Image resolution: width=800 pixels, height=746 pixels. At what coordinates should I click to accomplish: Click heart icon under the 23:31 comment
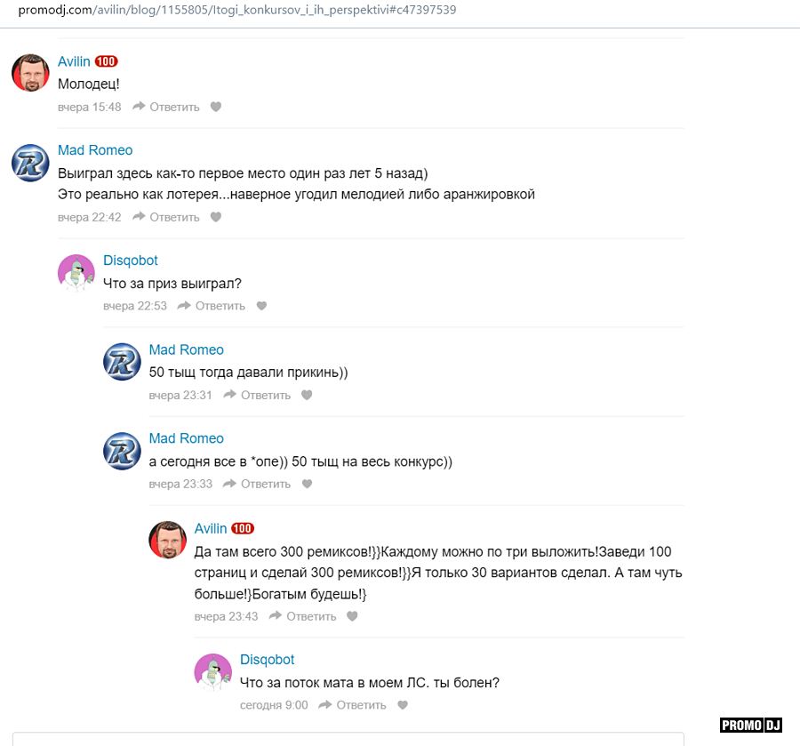pos(307,395)
